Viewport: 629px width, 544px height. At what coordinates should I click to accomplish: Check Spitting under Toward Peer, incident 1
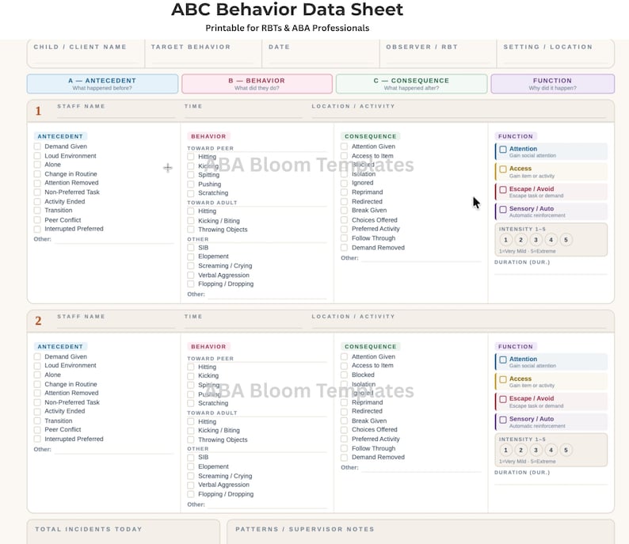191,175
